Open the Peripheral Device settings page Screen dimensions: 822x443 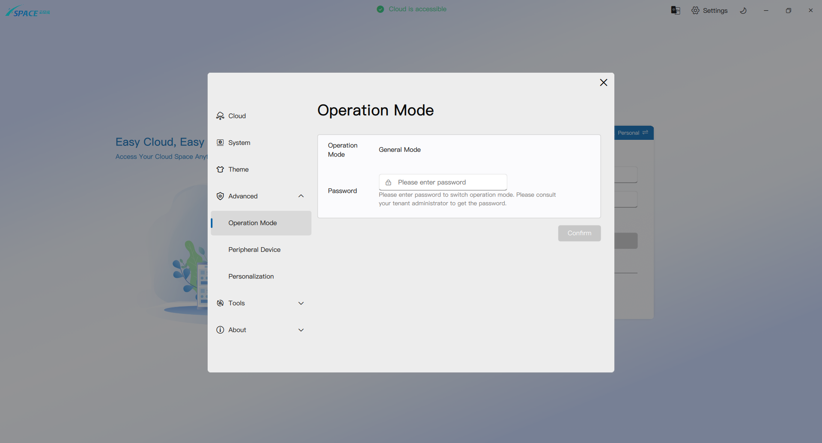point(254,250)
